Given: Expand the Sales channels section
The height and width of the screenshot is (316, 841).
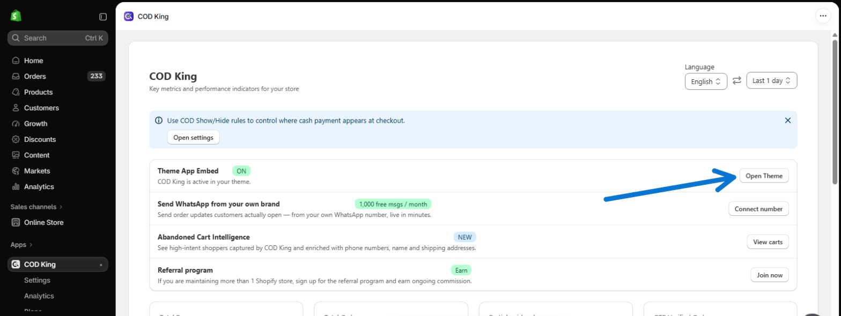Looking at the screenshot, I should point(36,207).
